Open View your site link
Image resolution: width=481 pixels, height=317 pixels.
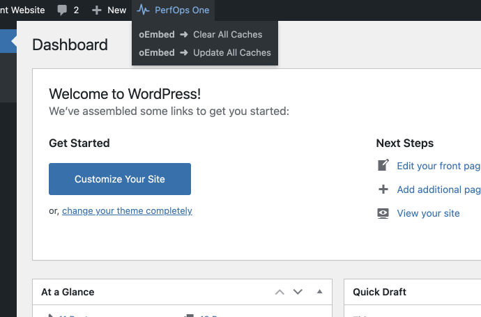click(428, 213)
